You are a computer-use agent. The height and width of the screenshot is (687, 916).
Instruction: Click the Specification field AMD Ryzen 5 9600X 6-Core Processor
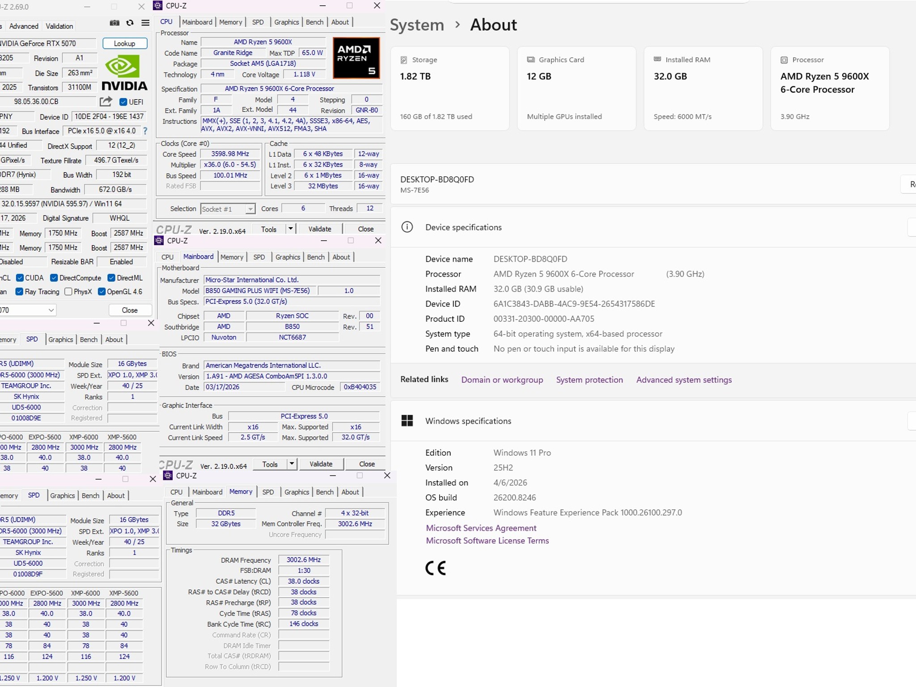(x=291, y=89)
